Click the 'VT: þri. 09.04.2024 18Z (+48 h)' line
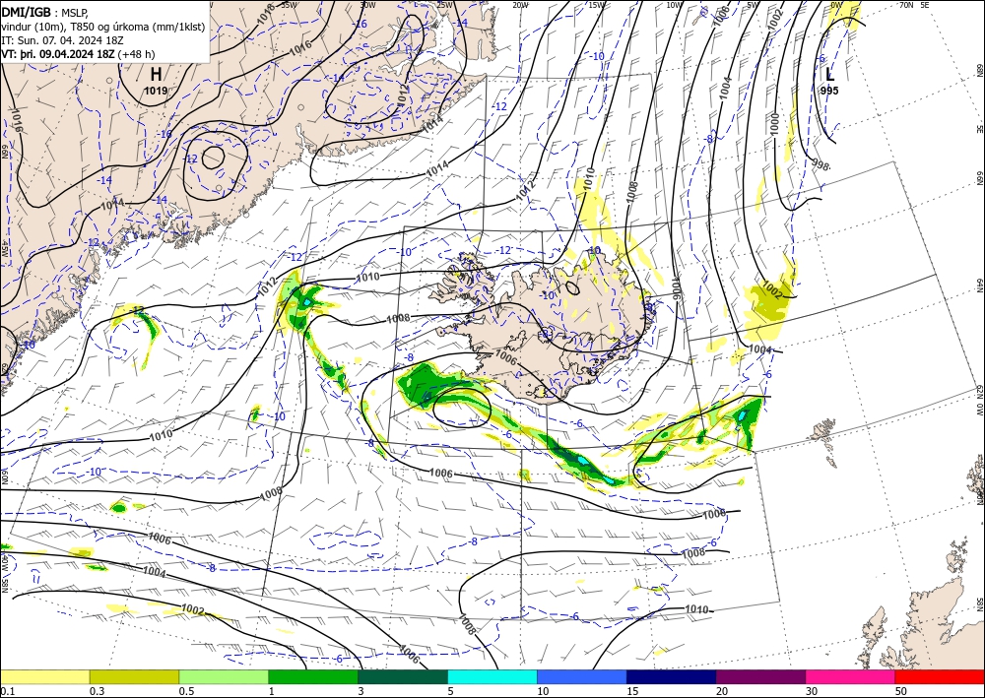 [78, 54]
